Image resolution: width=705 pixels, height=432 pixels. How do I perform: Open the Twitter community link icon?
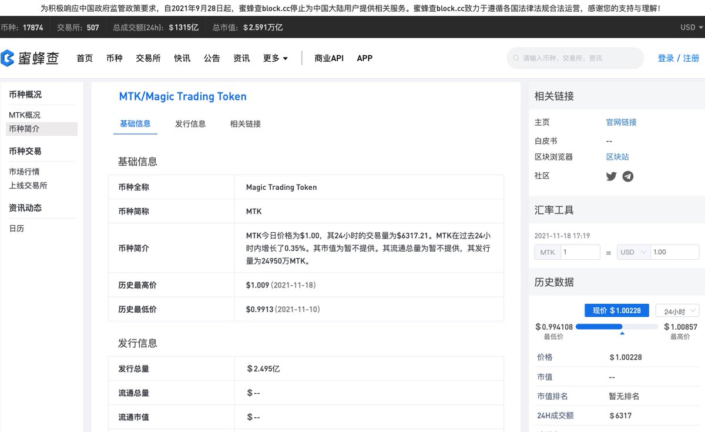611,176
